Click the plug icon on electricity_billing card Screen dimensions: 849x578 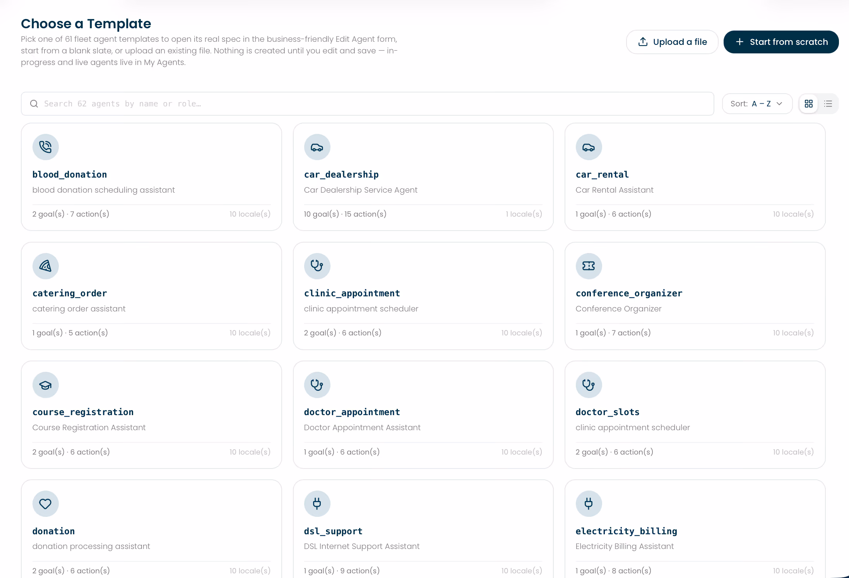589,504
